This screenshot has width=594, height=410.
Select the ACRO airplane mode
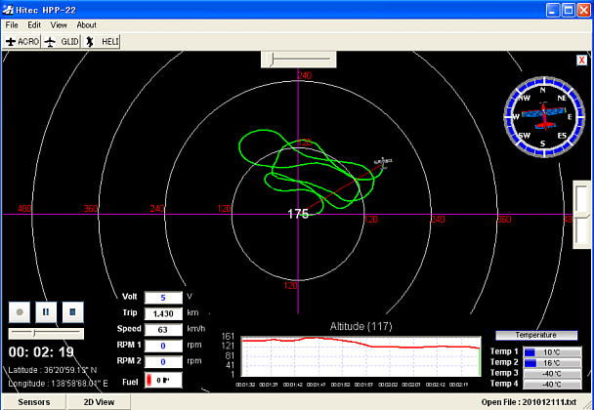tap(22, 42)
